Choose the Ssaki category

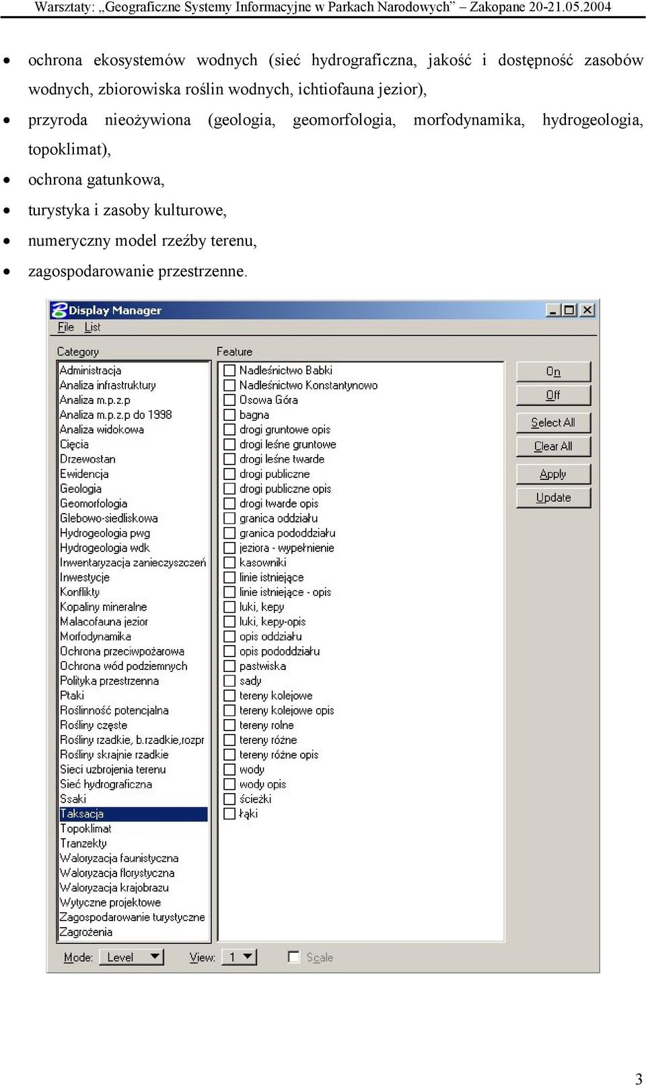(x=73, y=800)
